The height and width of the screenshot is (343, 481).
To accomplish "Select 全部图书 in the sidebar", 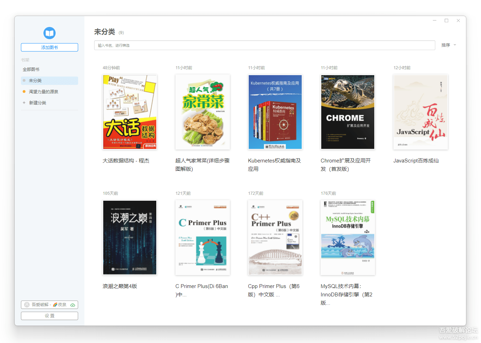I will pos(31,69).
